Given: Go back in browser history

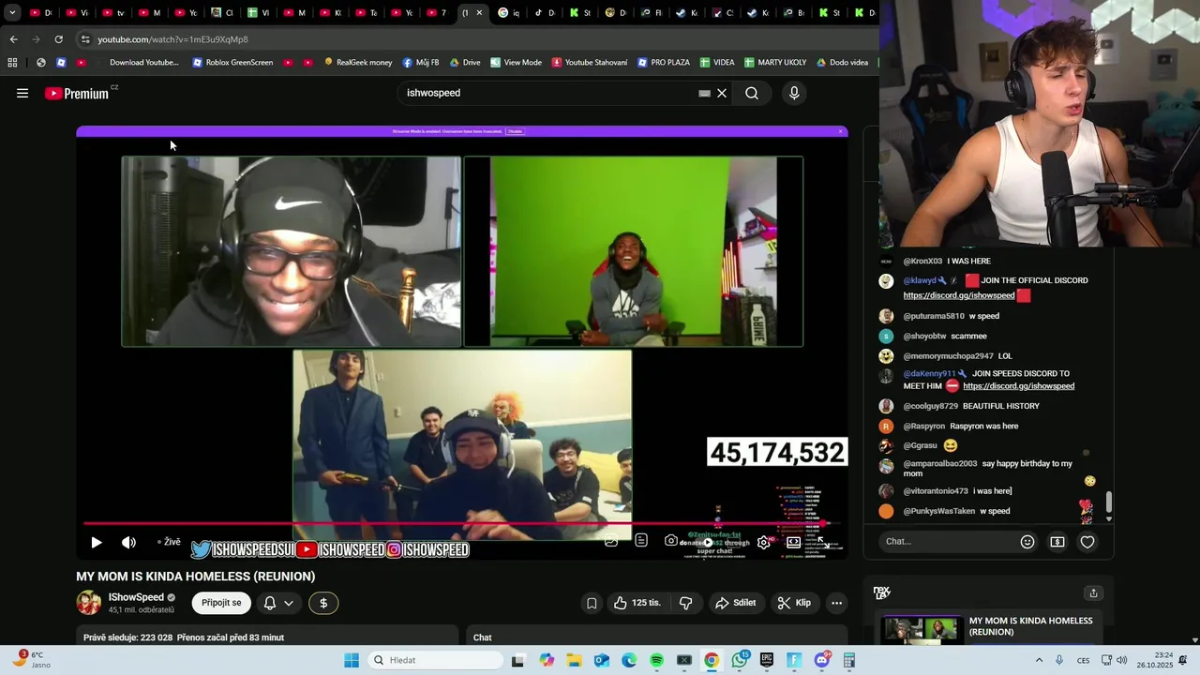Looking at the screenshot, I should pyautogui.click(x=13, y=39).
